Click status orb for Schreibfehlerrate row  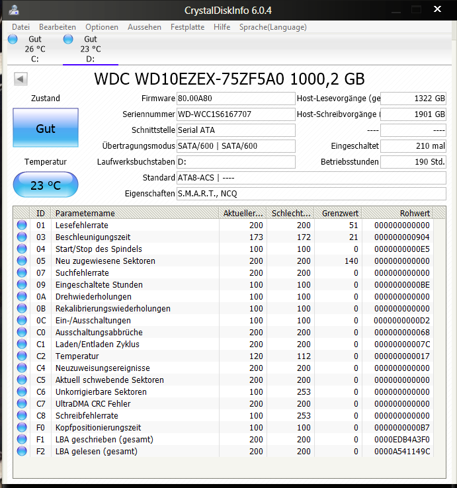tap(22, 415)
